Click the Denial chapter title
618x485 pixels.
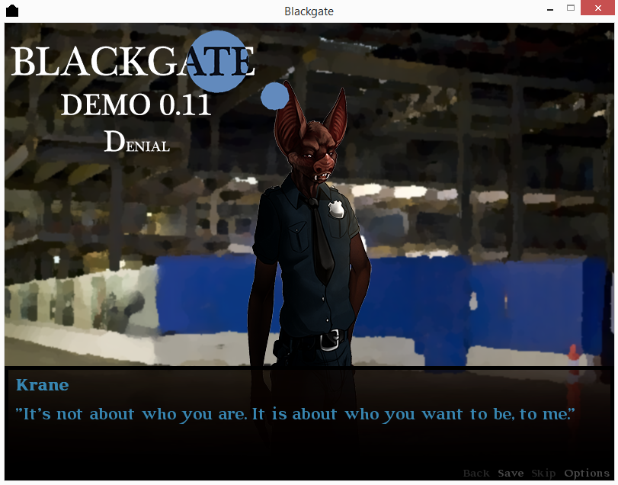pyautogui.click(x=136, y=142)
